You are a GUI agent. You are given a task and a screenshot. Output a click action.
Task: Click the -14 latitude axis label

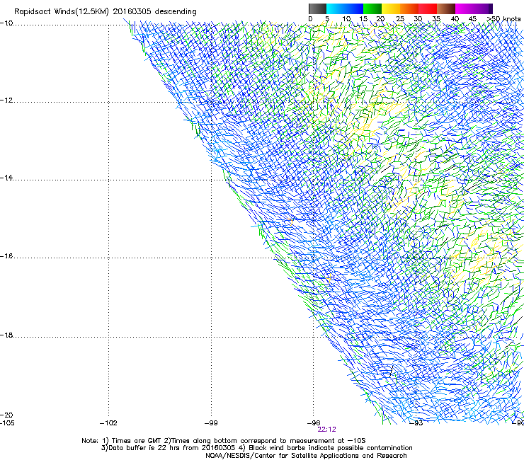(6, 178)
